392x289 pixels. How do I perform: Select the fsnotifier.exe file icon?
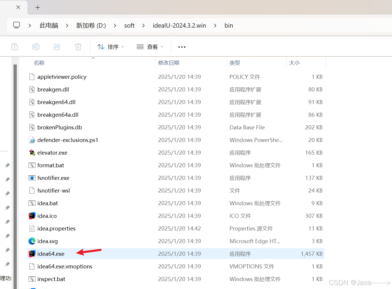coord(32,178)
